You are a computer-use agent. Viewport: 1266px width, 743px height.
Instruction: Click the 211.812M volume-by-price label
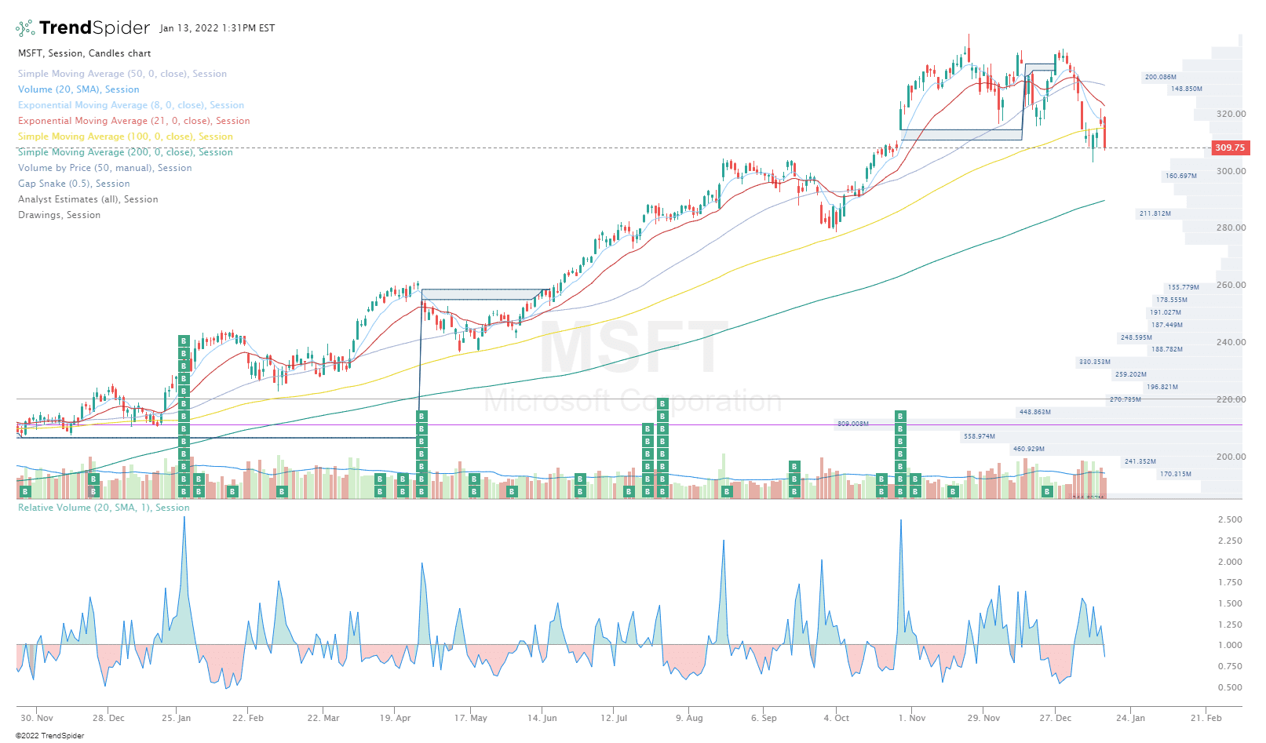(1155, 213)
